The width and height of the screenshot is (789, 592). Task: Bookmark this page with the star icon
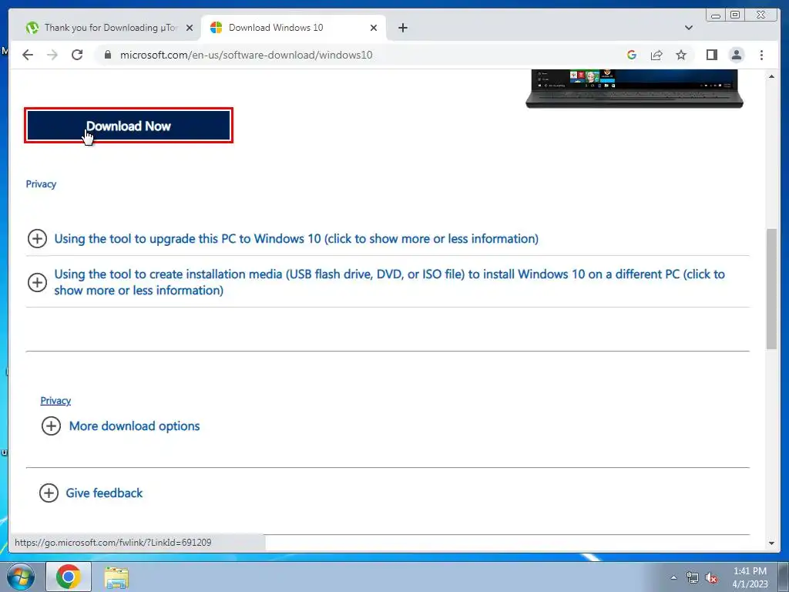coord(681,55)
